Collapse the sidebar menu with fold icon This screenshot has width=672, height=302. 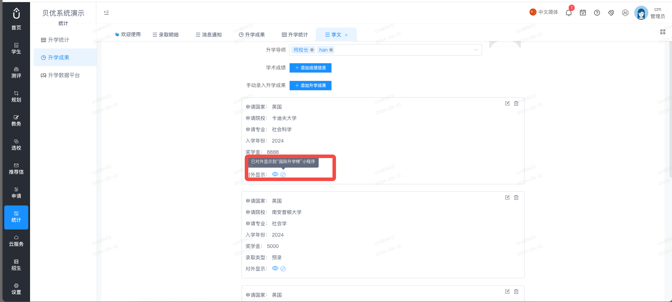tap(106, 13)
